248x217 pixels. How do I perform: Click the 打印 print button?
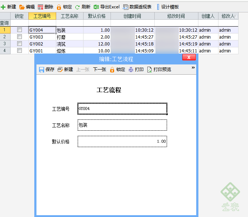point(136,70)
